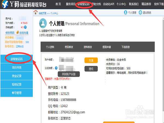Open 个人中心 in the top navigation

pyautogui.click(x=121, y=4)
